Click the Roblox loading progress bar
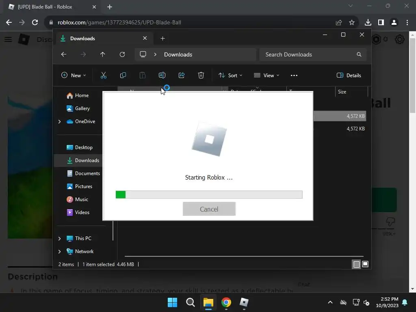The height and width of the screenshot is (312, 416). coord(209,195)
